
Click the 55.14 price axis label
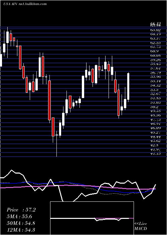(x=156, y=81)
